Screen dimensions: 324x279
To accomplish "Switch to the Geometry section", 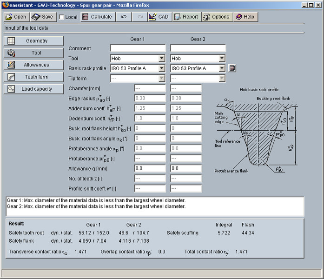I will [33, 41].
